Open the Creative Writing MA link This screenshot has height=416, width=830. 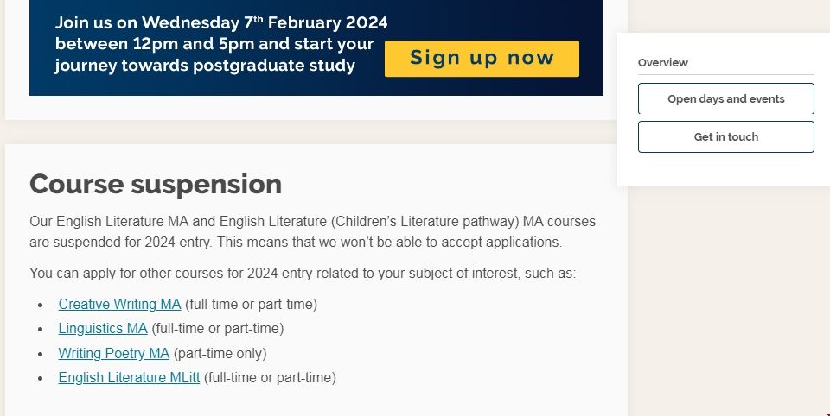pos(119,305)
